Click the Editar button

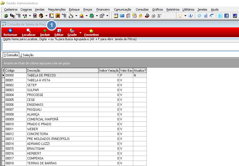click(x=59, y=33)
